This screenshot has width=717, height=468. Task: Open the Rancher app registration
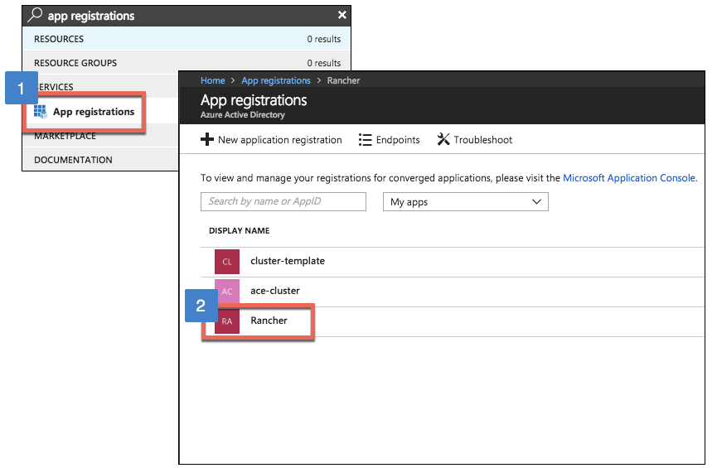point(269,321)
